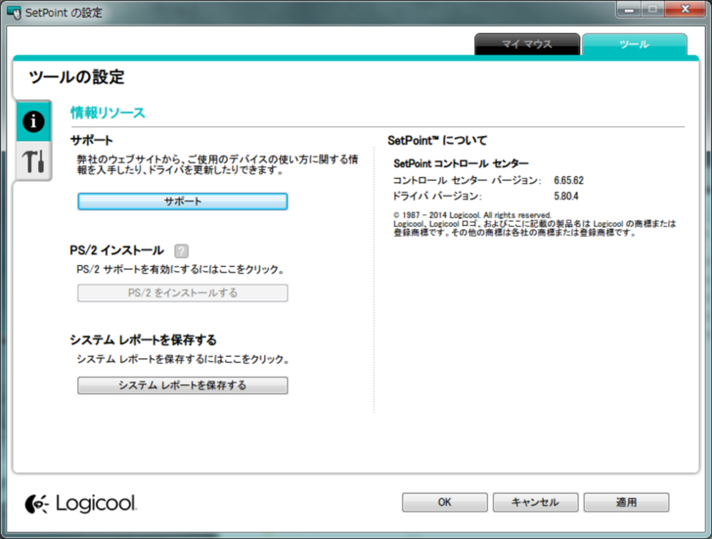712x539 pixels.
Task: Cancel changes with キャンセル
Action: (x=535, y=502)
